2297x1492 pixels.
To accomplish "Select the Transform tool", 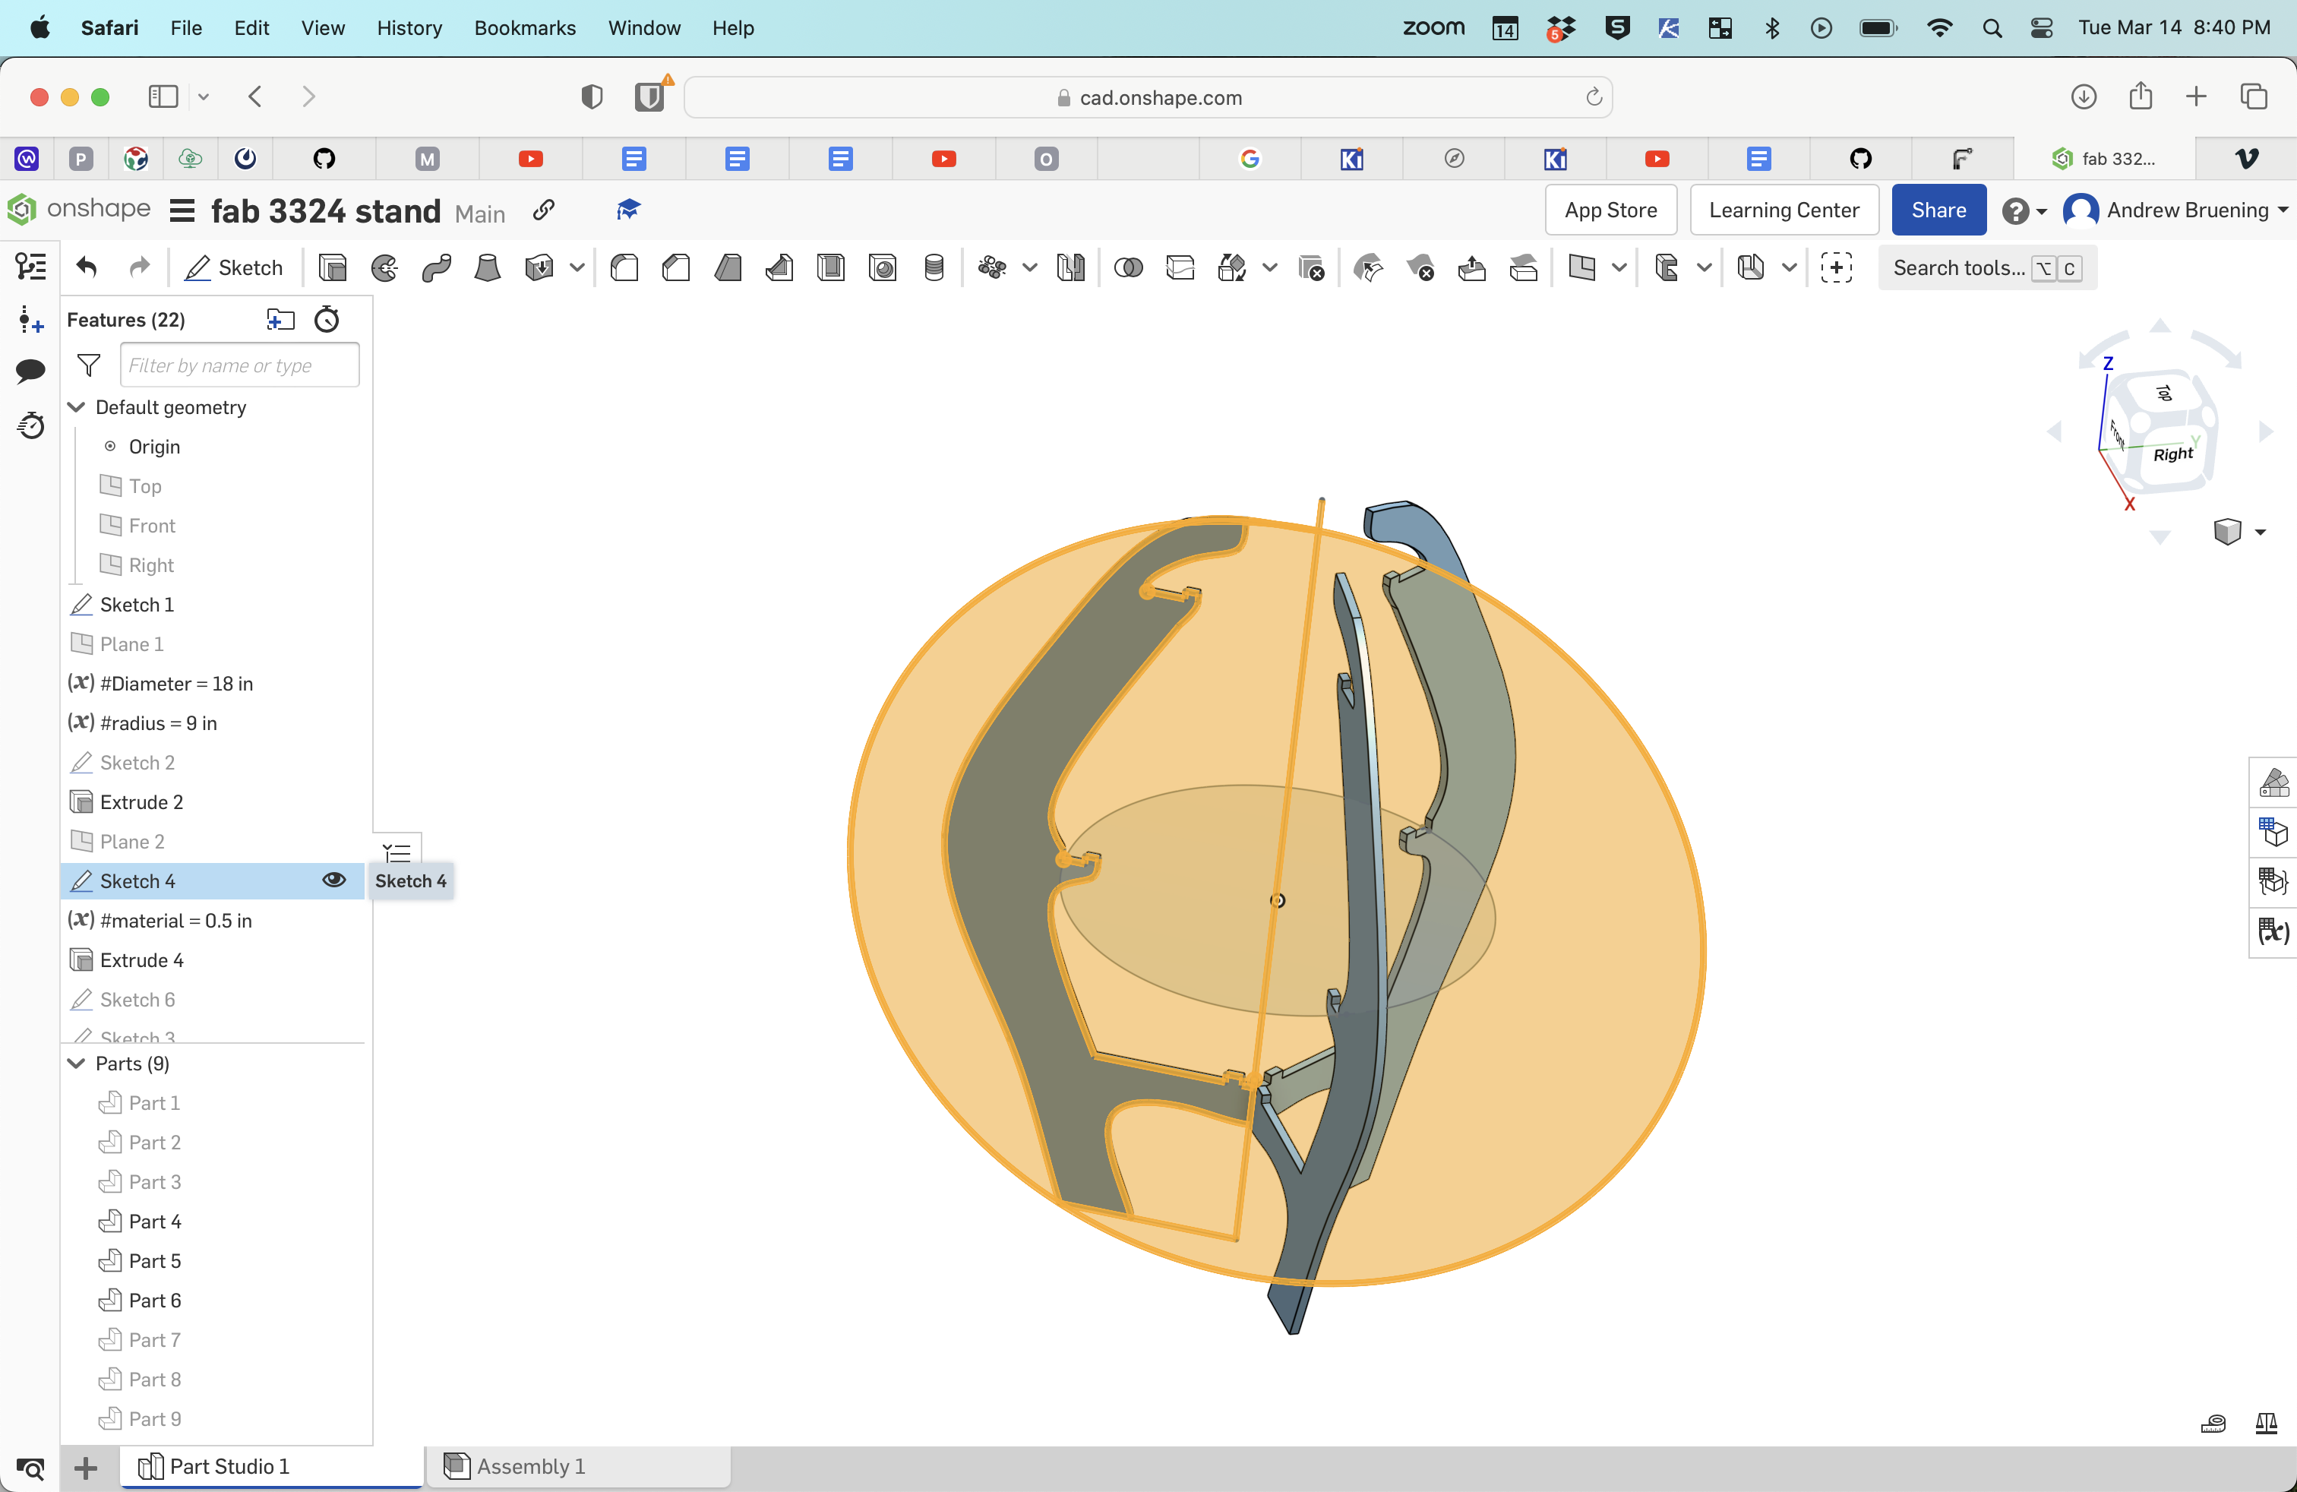I will tap(1233, 267).
